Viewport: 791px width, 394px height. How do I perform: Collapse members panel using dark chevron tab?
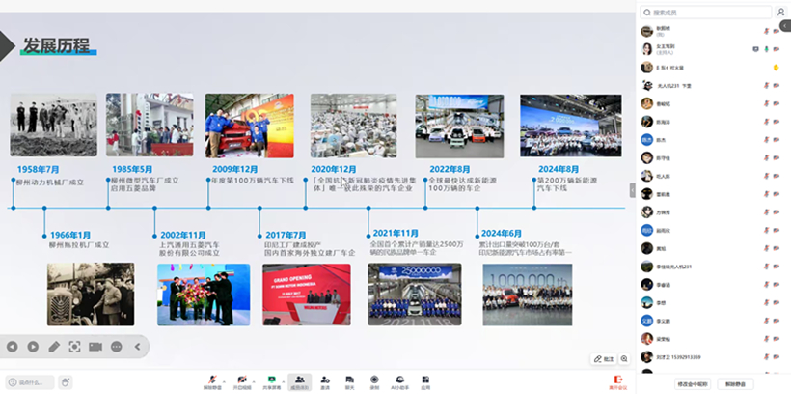point(785,25)
